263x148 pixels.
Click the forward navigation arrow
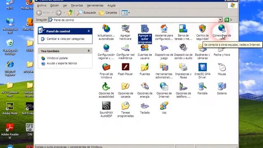58,13
